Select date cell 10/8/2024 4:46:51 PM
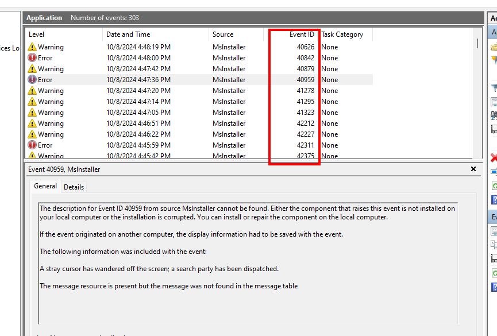The height and width of the screenshot is (336, 497). [138, 123]
